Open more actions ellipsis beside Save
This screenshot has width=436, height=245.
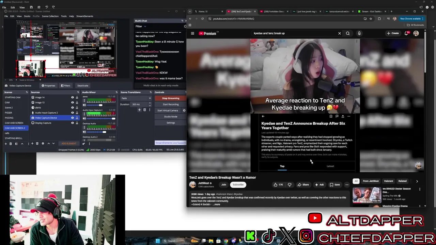tap(347, 185)
